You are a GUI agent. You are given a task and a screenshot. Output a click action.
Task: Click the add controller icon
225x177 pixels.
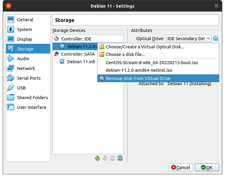point(97,158)
